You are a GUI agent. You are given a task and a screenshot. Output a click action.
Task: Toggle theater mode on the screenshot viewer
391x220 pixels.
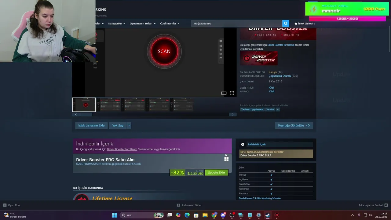pos(224,93)
